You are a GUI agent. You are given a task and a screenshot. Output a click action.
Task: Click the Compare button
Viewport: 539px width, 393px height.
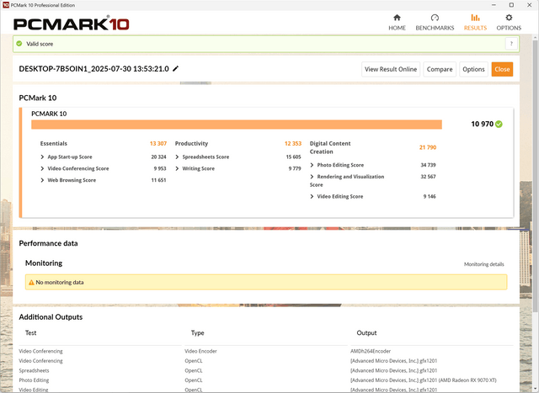click(x=440, y=69)
